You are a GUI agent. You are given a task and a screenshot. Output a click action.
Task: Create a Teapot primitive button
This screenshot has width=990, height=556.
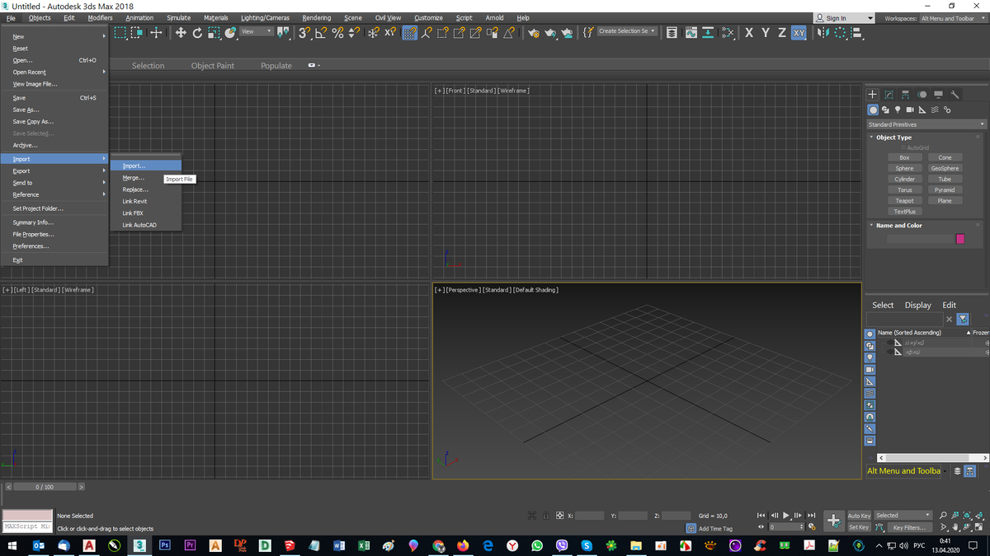click(x=904, y=200)
